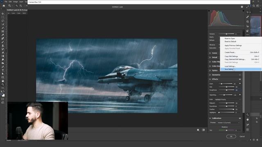
Task: Open the vignette Style dropdown
Action: tap(228, 100)
